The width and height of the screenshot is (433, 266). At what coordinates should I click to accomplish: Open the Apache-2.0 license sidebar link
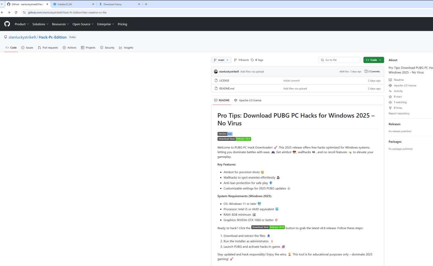pyautogui.click(x=402, y=85)
